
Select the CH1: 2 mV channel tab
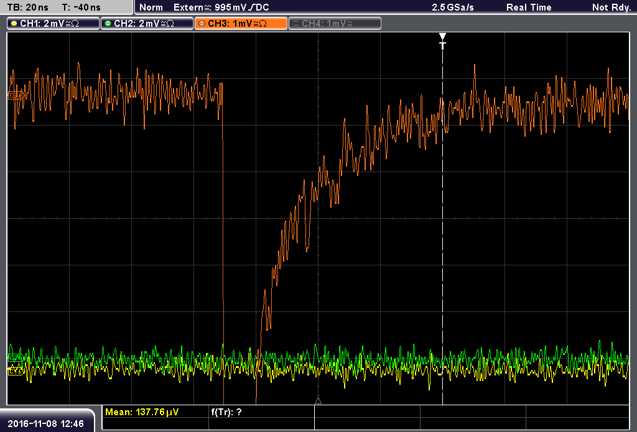click(53, 23)
